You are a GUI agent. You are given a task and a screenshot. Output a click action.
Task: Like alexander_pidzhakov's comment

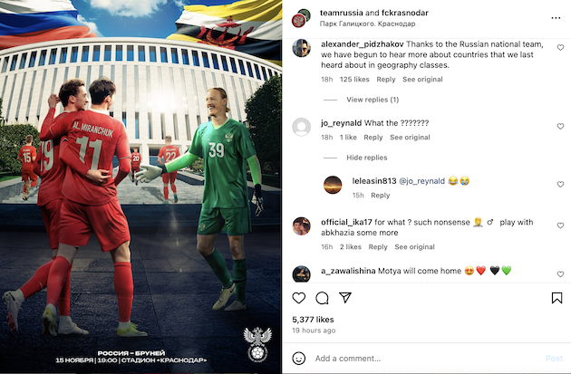pyautogui.click(x=560, y=47)
